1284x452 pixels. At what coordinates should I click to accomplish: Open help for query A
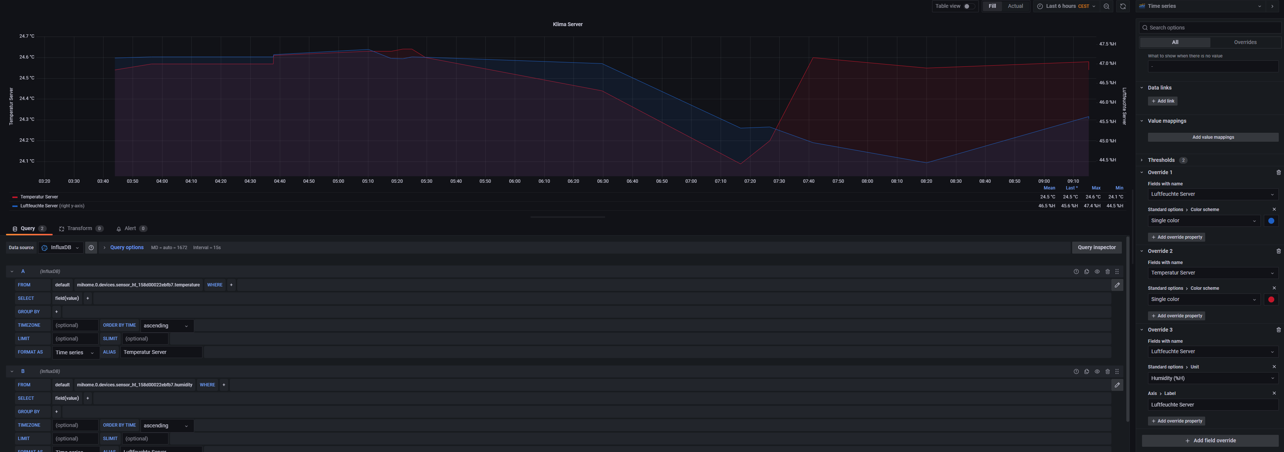[1076, 272]
